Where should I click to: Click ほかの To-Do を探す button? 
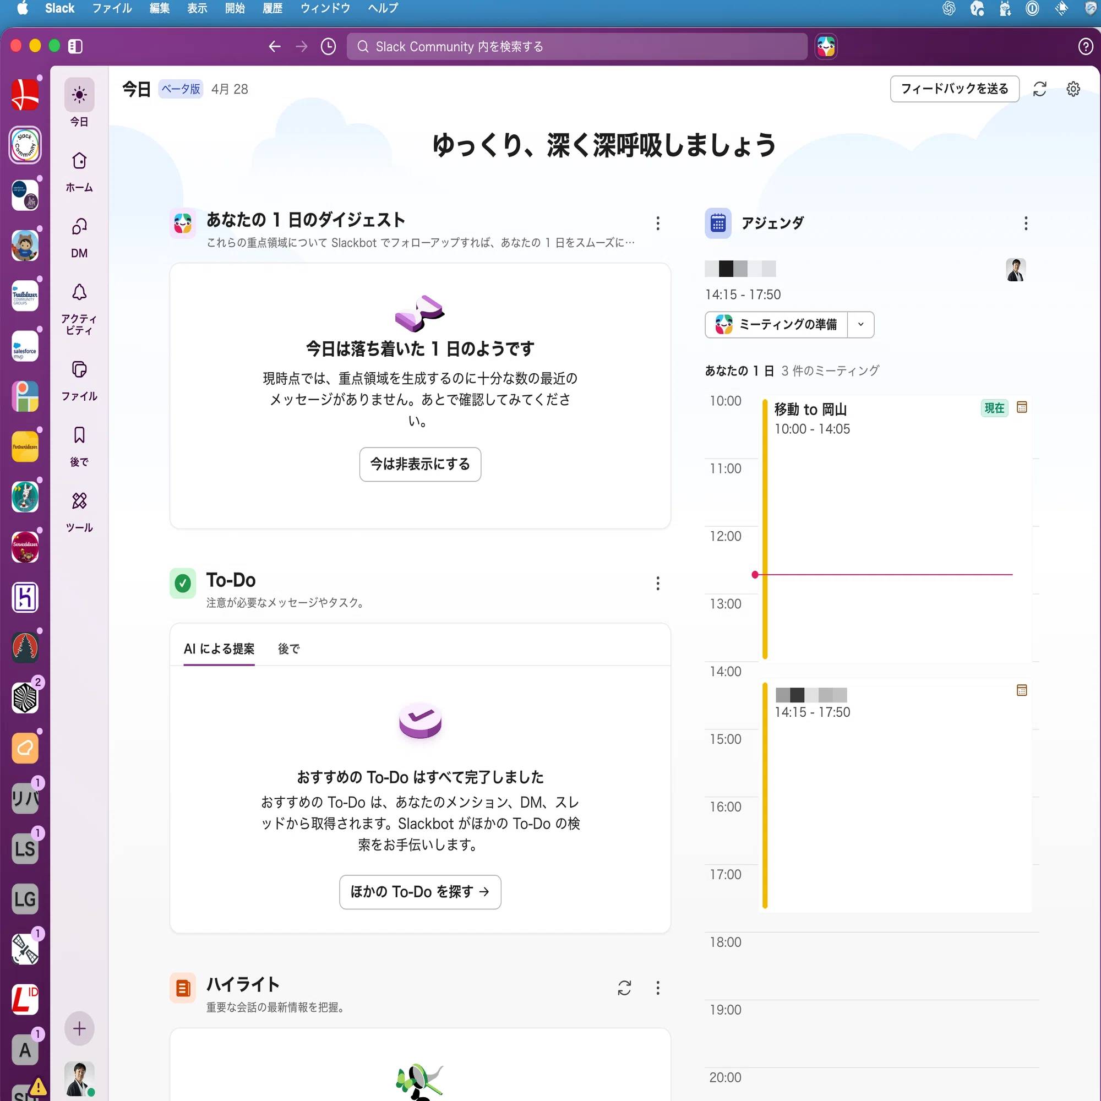(x=420, y=892)
